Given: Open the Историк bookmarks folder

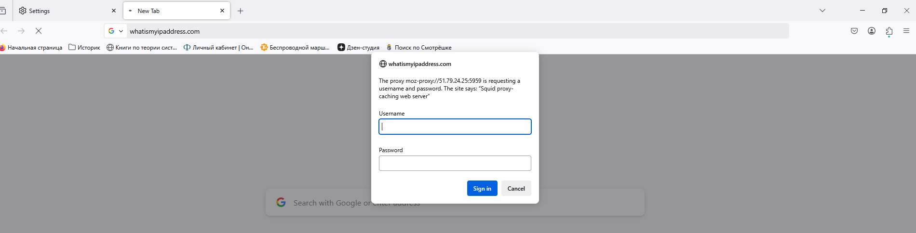Looking at the screenshot, I should pos(84,48).
